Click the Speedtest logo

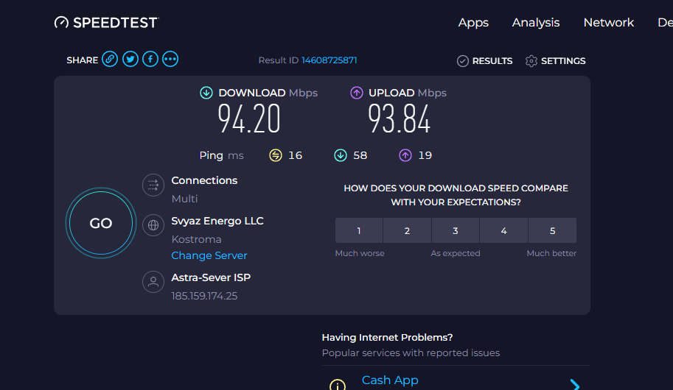106,22
